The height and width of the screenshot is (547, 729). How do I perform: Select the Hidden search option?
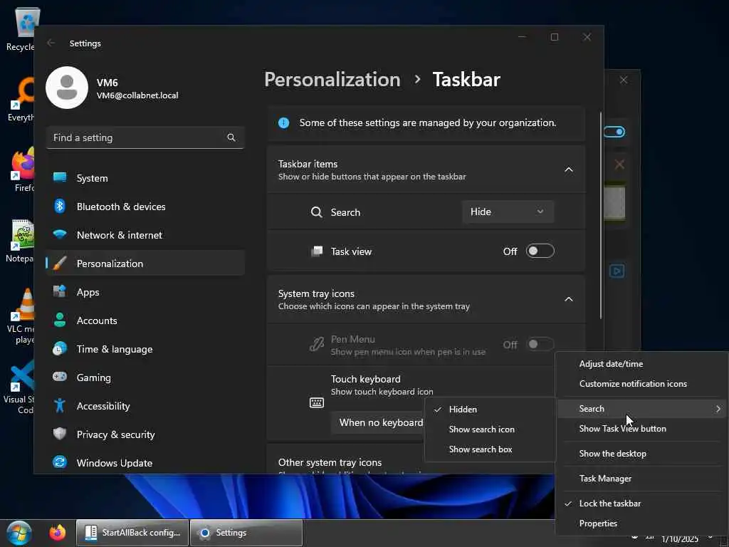click(x=490, y=410)
